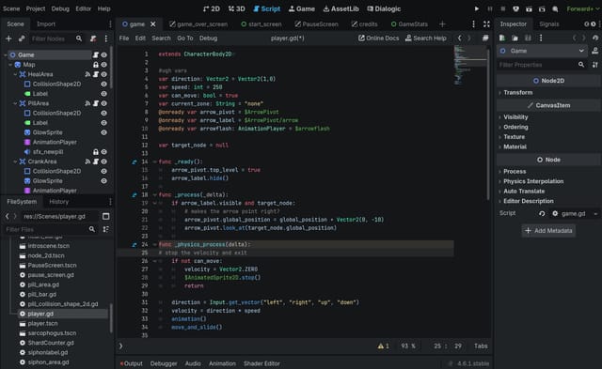Open the Inspector property tools icon
The width and height of the screenshot is (602, 369).
(595, 65)
